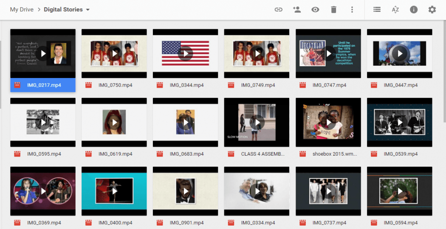Select the IMG_0750.mp4 file name
Viewport: 446px width, 229px height.
tap(115, 85)
